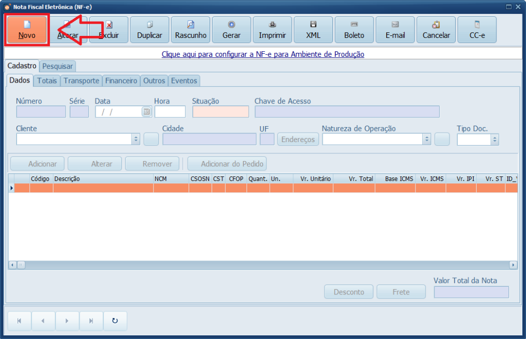Click the XML save icon
526x339 pixels.
[x=313, y=24]
